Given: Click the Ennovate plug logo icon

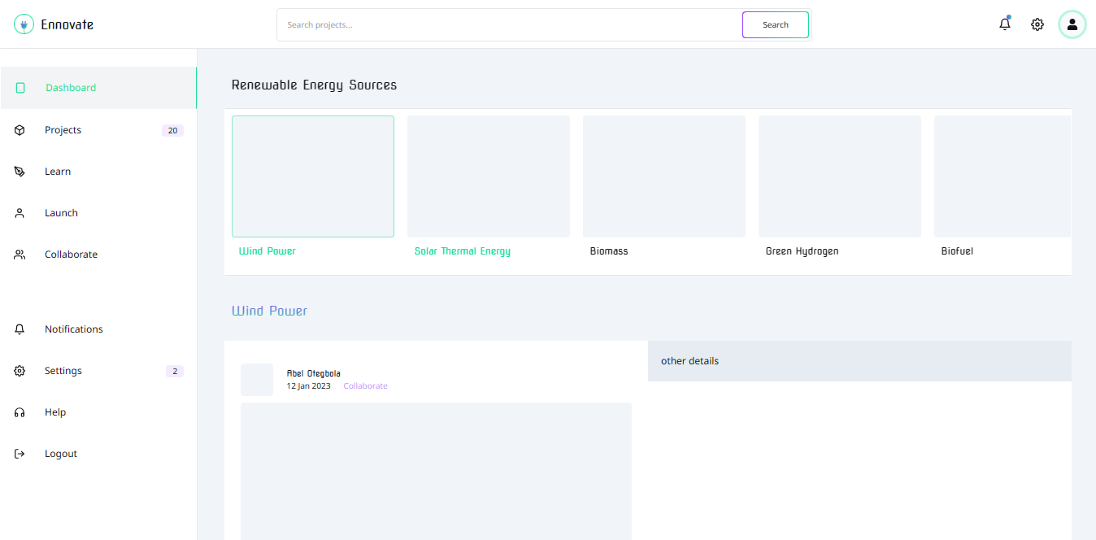Looking at the screenshot, I should point(24,24).
